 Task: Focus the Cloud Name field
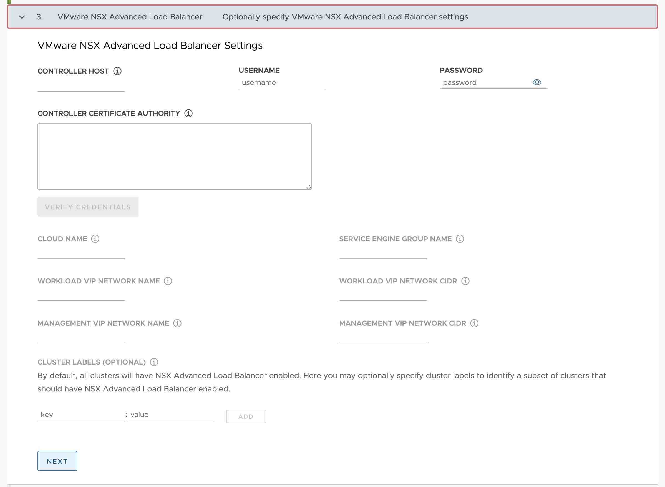[x=81, y=252]
